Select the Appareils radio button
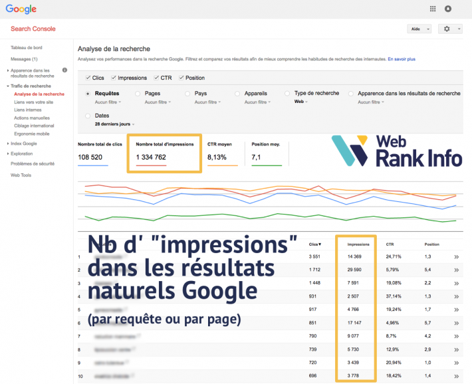 tap(237, 94)
